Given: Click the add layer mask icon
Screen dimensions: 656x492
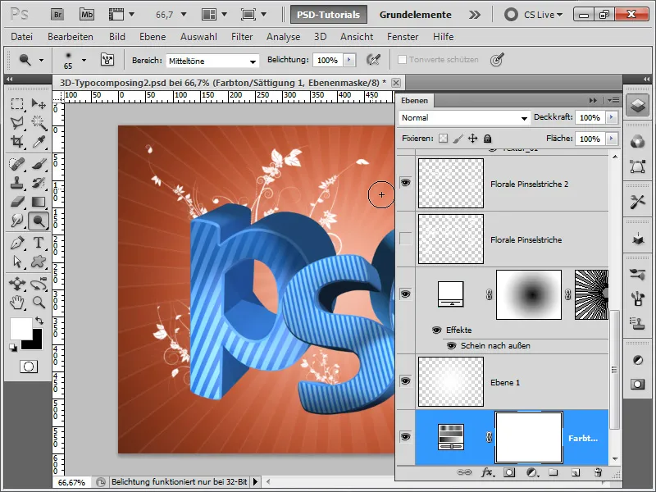Looking at the screenshot, I should coord(509,472).
